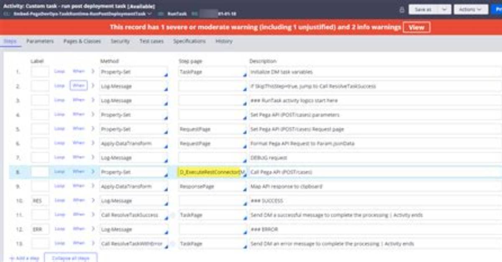Screen dimensions: 502x262
Task: Click the boxed When link in step 2
Action: [79, 86]
